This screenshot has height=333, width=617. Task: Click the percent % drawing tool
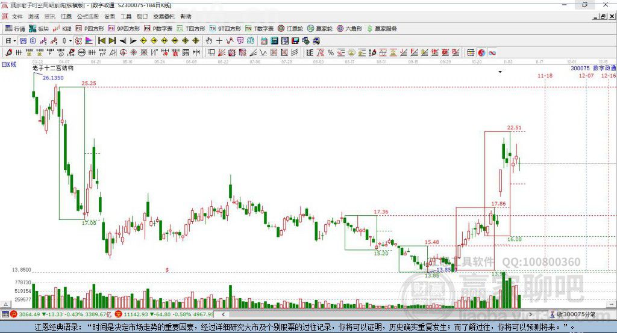point(331,53)
